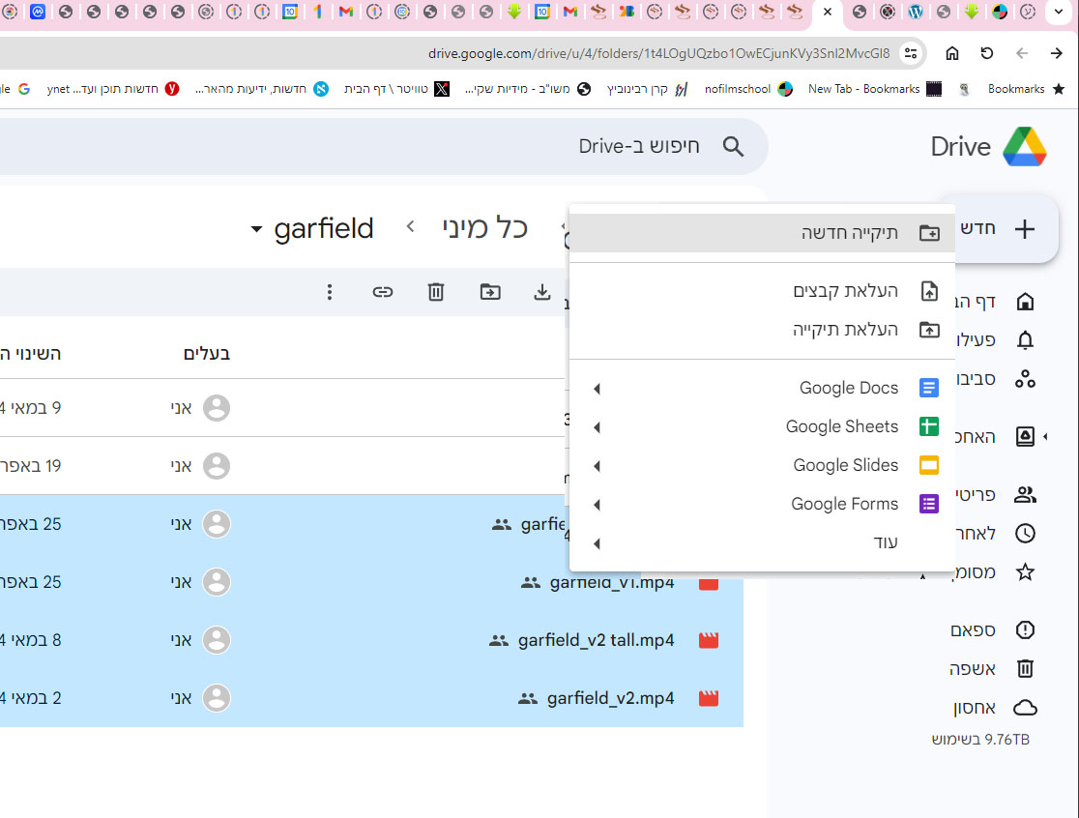Open the three-dot more actions menu
1079x818 pixels.
[330, 292]
